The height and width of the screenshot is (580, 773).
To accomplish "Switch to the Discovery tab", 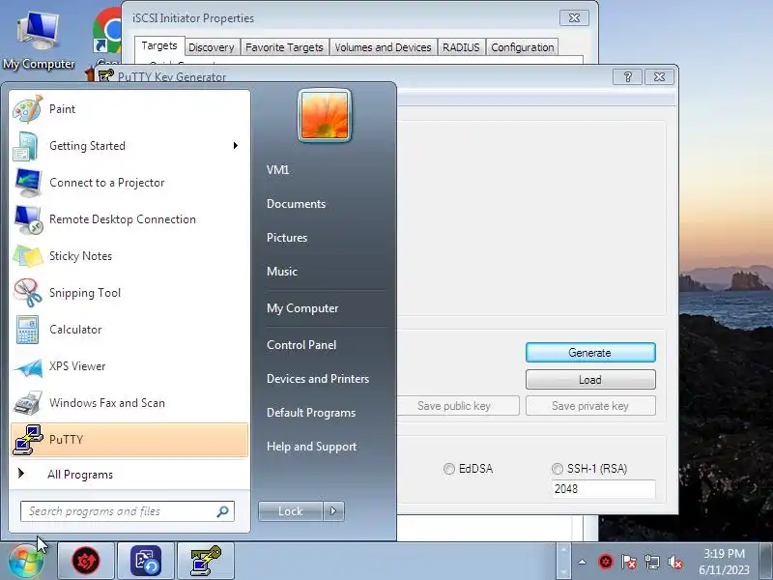I will [x=211, y=47].
